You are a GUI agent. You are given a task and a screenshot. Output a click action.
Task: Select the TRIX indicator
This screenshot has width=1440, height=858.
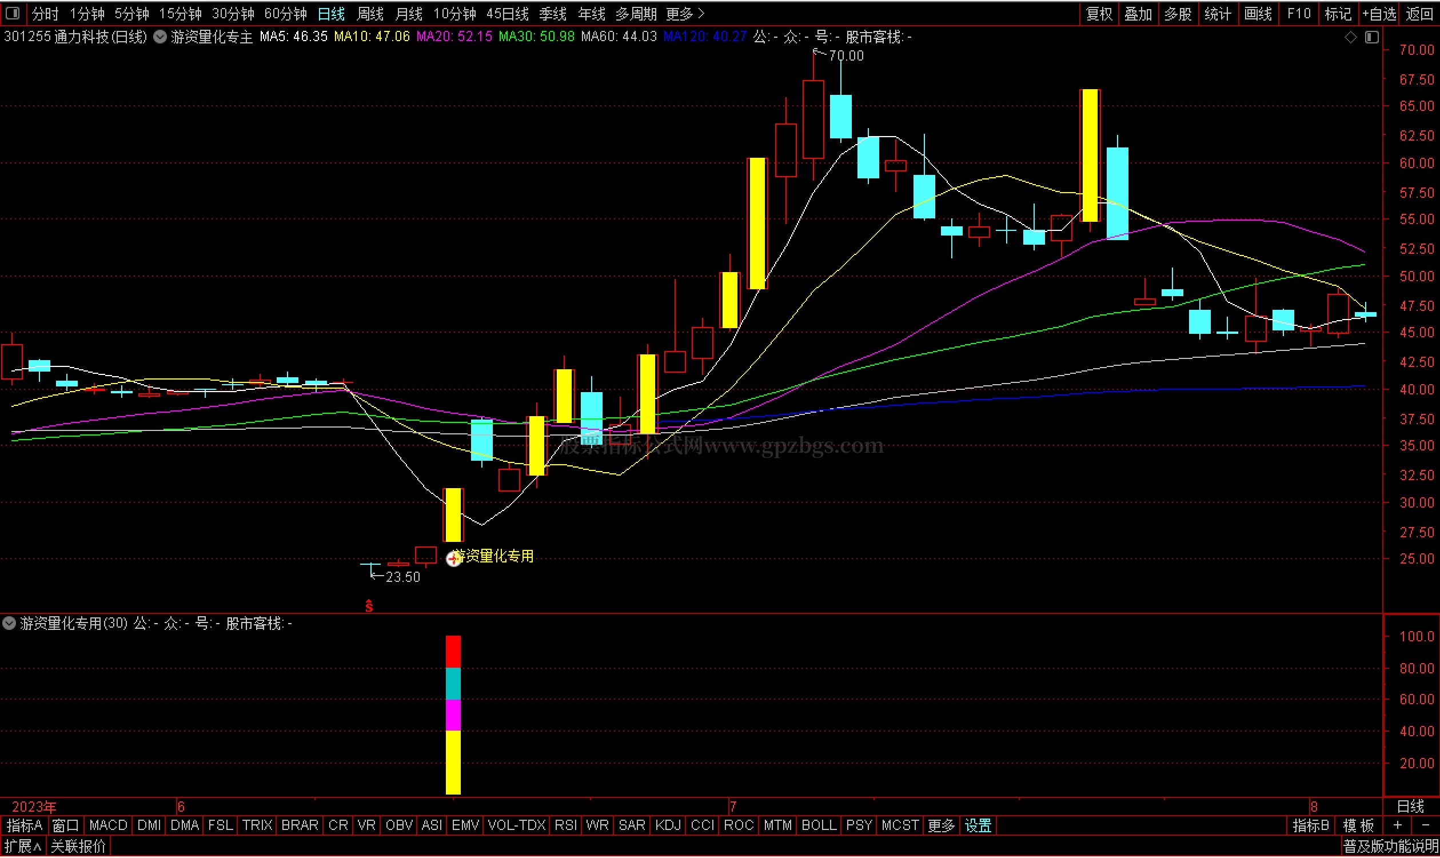[x=257, y=826]
